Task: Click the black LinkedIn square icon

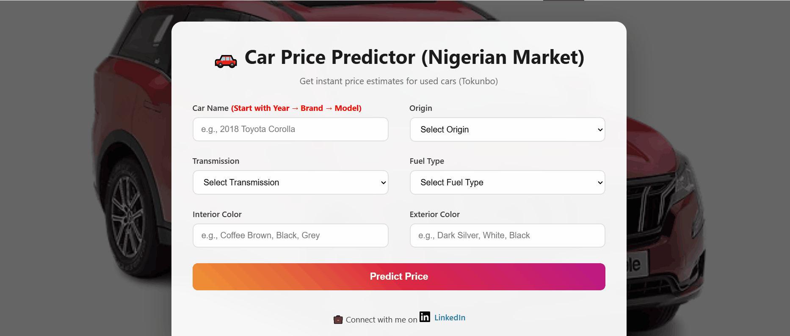Action: [x=425, y=317]
